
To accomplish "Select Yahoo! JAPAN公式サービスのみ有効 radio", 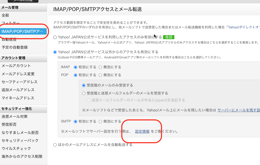I will 55,37.
